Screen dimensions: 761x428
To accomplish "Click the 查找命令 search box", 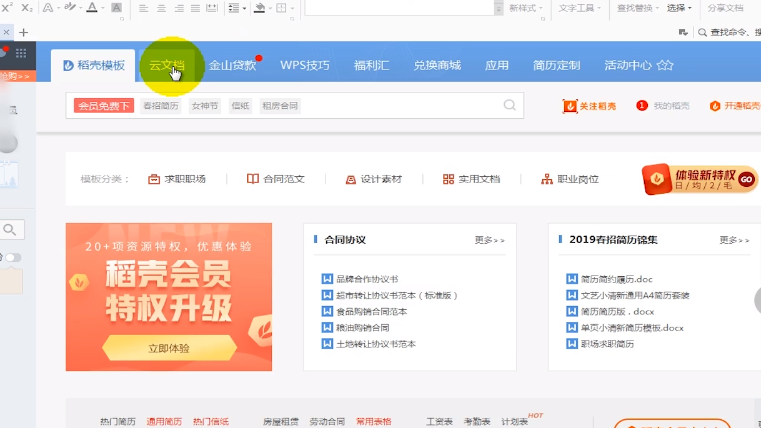I will pyautogui.click(x=729, y=32).
